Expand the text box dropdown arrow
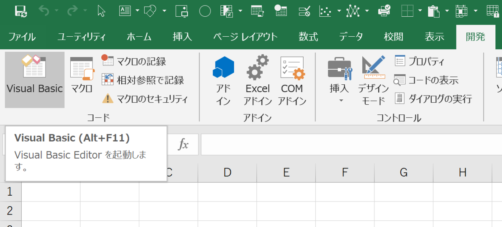The height and width of the screenshot is (227, 502). (x=137, y=11)
